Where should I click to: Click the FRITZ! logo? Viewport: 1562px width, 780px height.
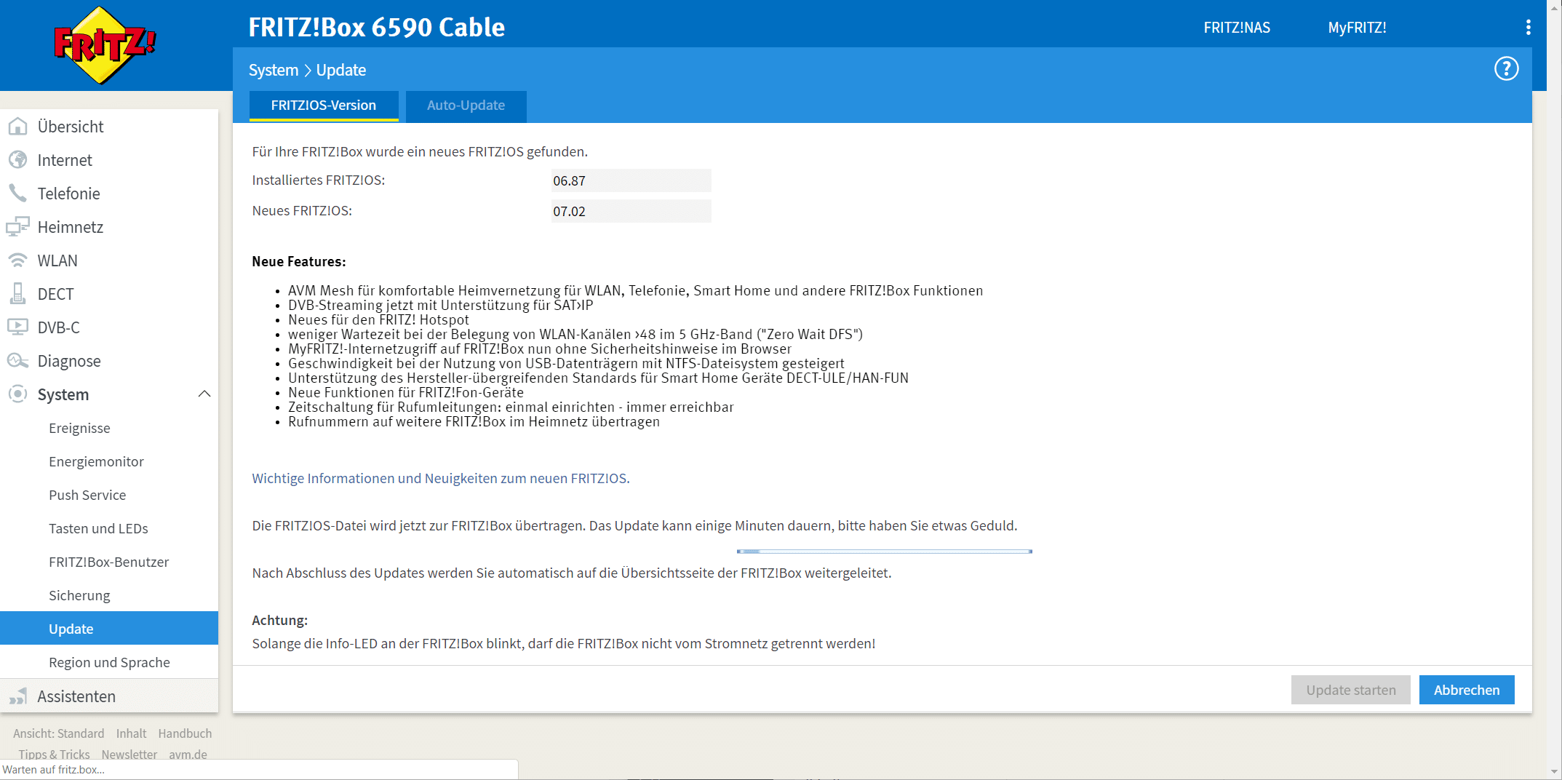pyautogui.click(x=104, y=45)
